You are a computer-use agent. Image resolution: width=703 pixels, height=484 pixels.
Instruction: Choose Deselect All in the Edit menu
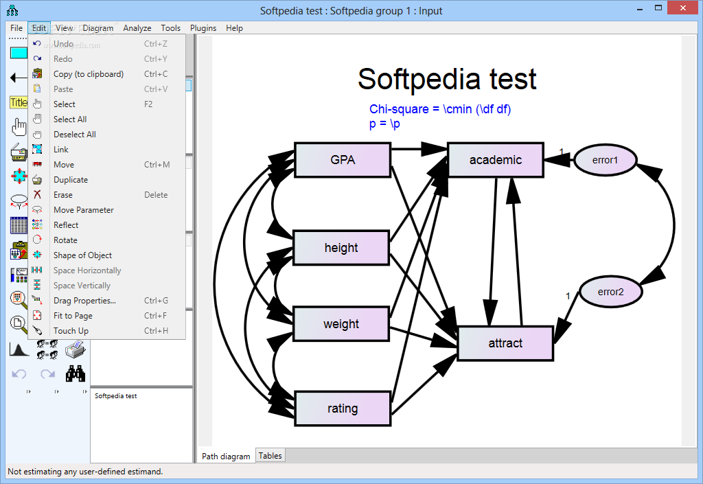click(106, 135)
